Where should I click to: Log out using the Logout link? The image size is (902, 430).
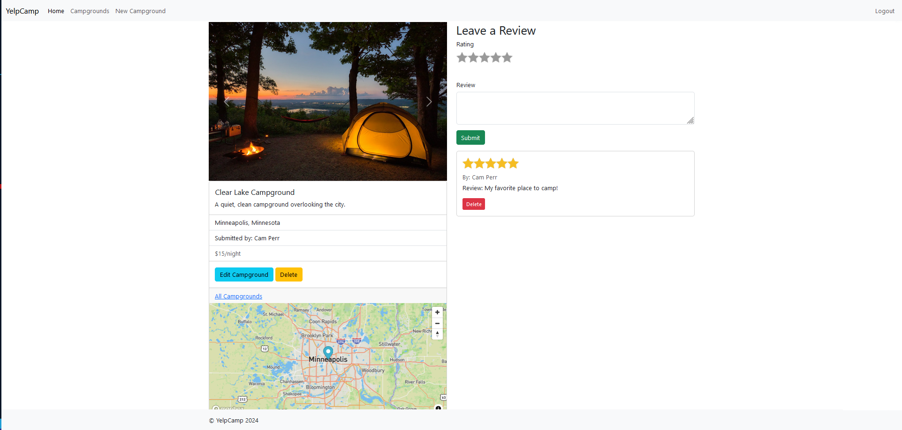point(884,11)
